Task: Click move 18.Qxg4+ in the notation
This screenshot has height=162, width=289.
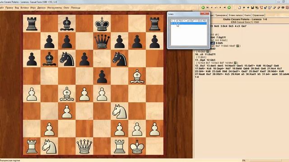Action: tap(219, 68)
